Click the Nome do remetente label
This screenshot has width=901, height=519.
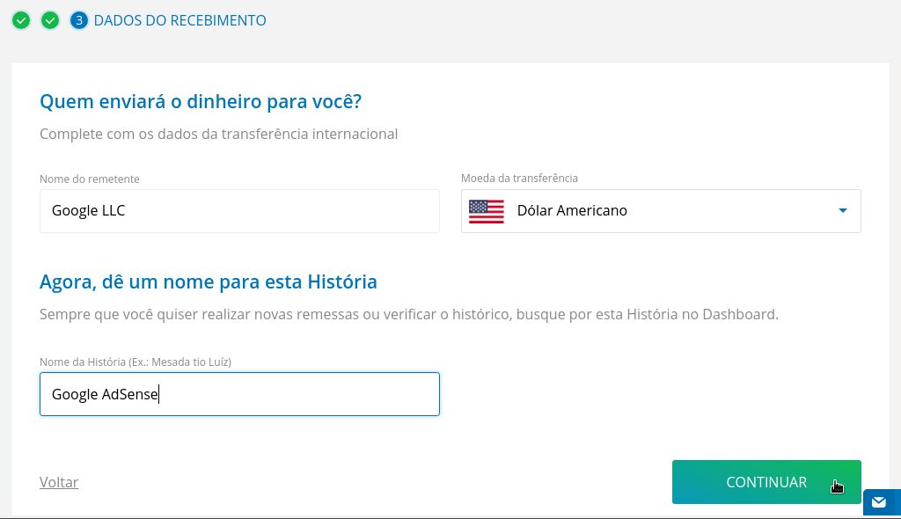(90, 179)
